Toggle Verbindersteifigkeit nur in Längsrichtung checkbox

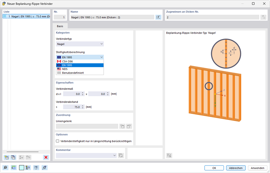(x=58, y=141)
